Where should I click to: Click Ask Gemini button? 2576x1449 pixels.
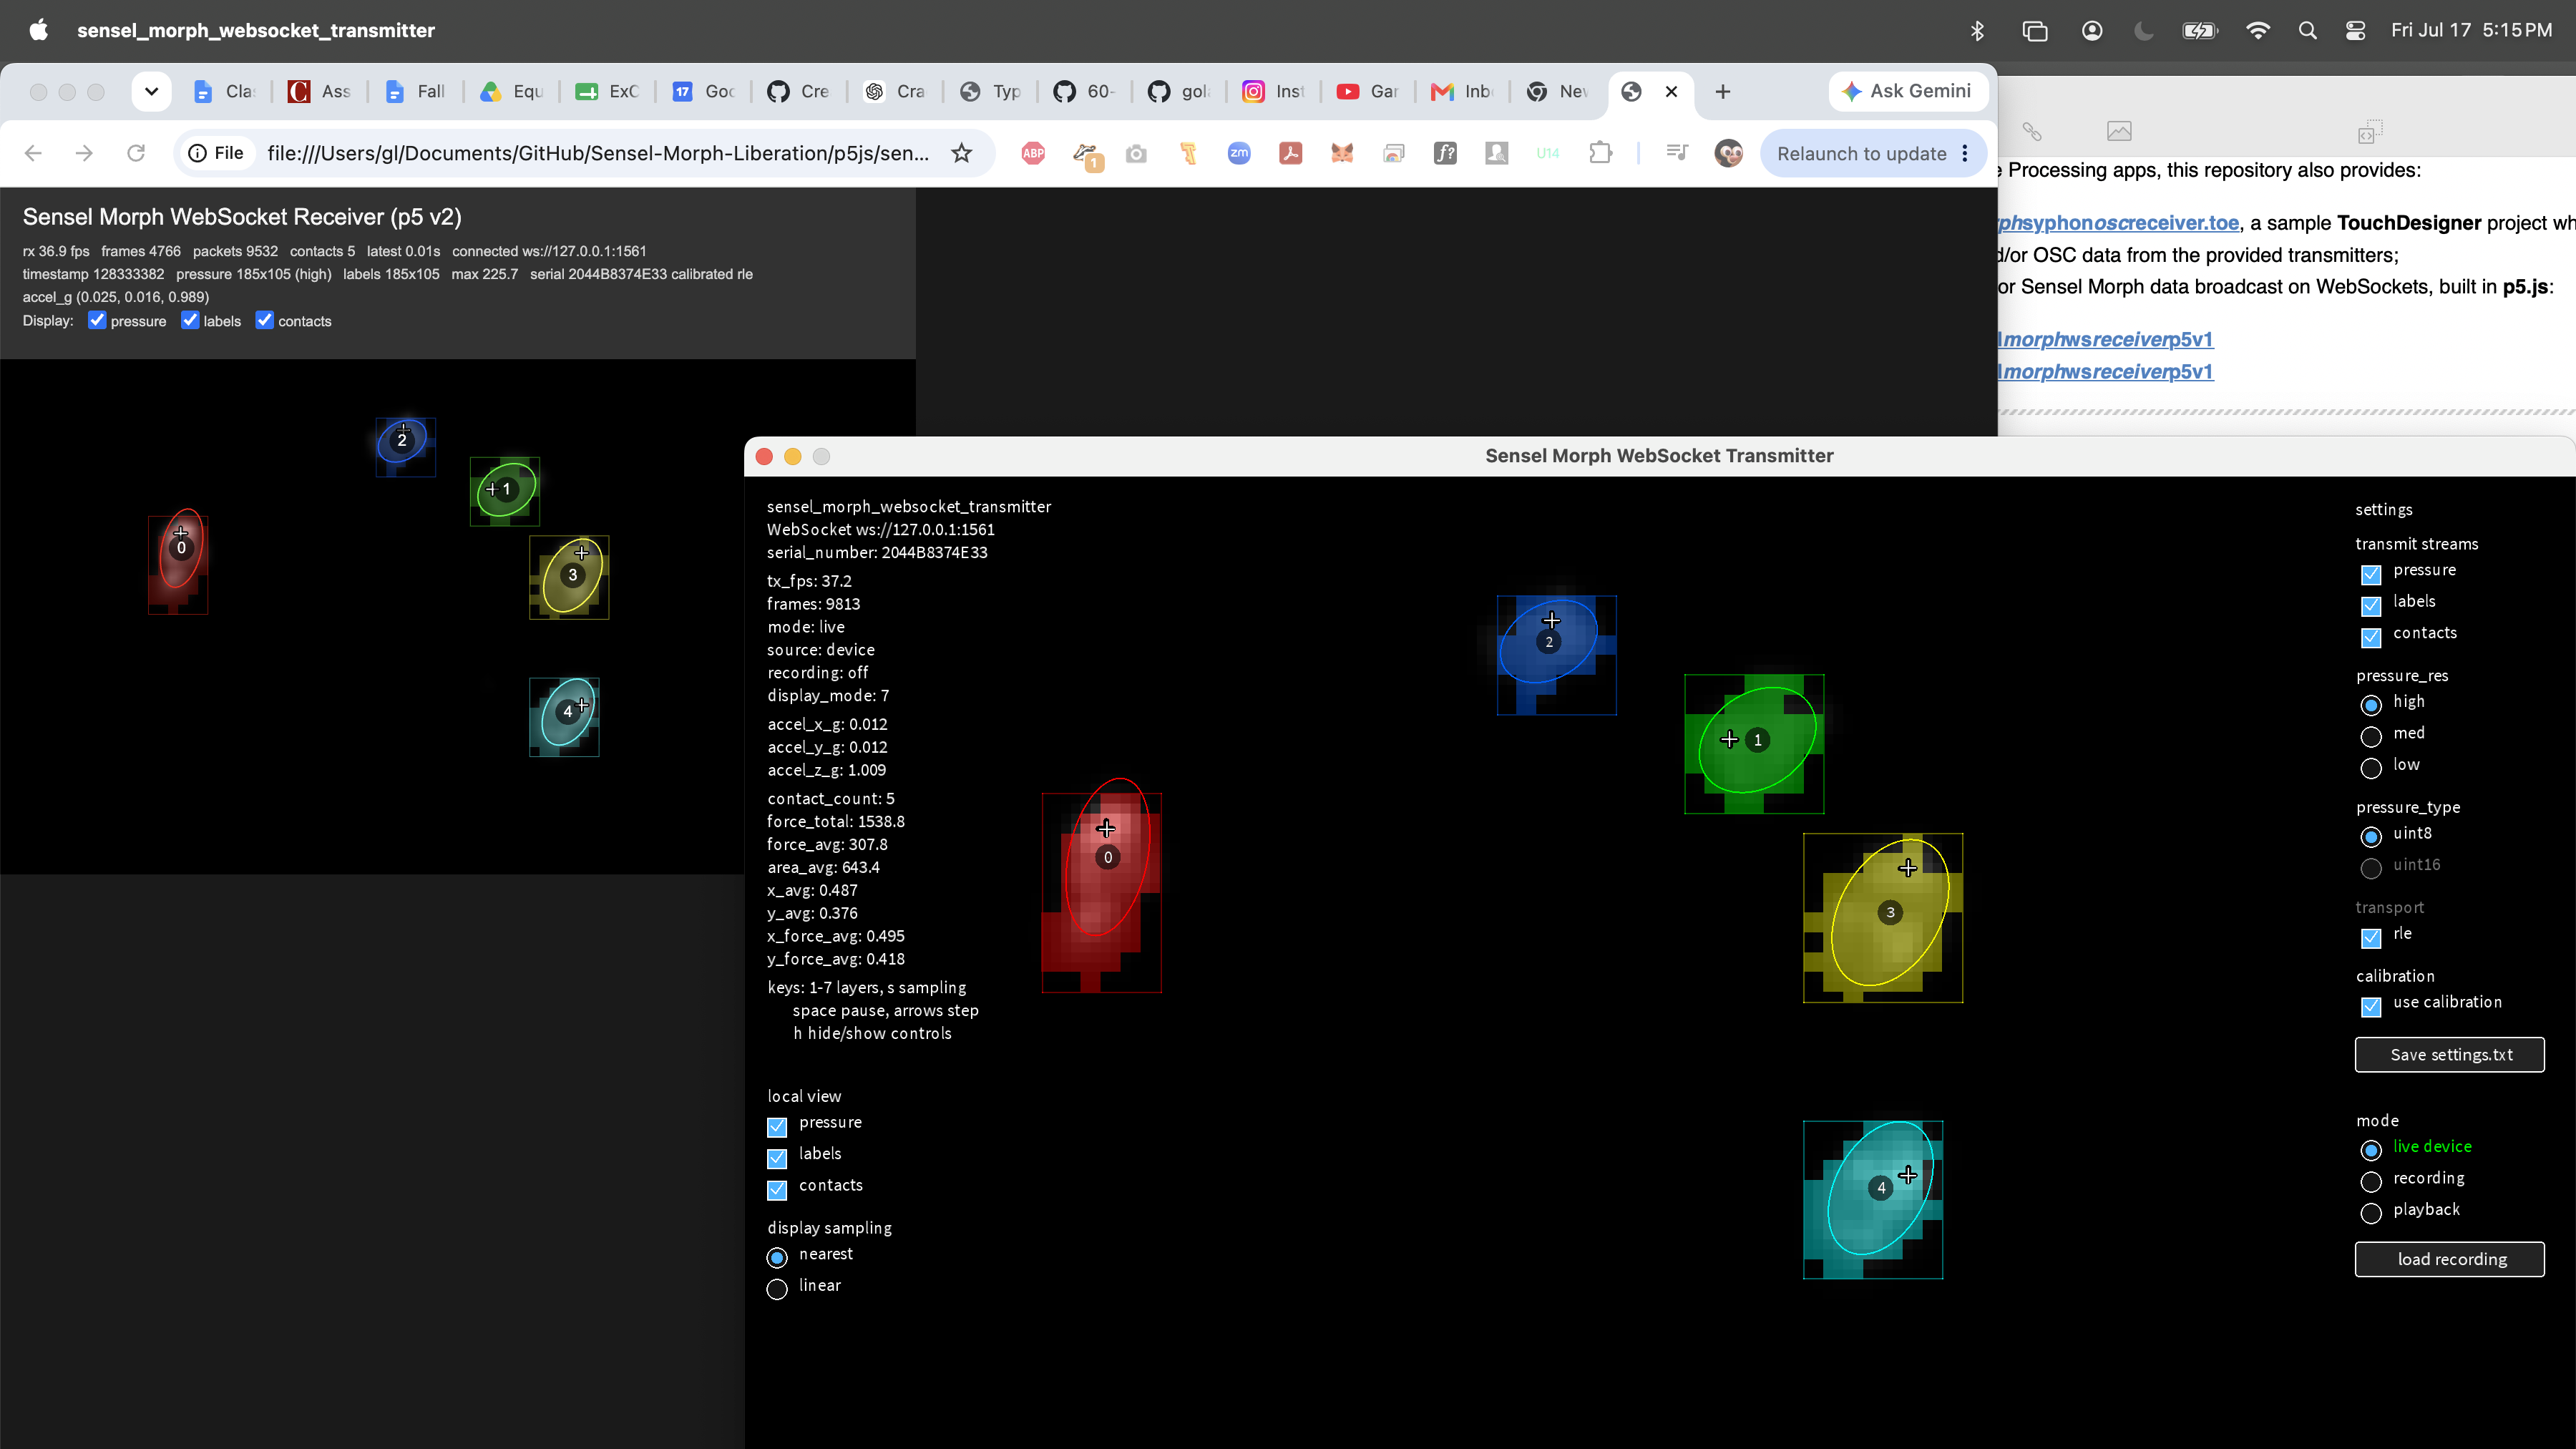pos(1907,91)
